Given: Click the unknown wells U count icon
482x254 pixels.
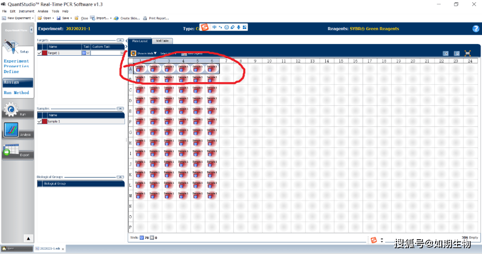Looking at the screenshot, I should 142,238.
